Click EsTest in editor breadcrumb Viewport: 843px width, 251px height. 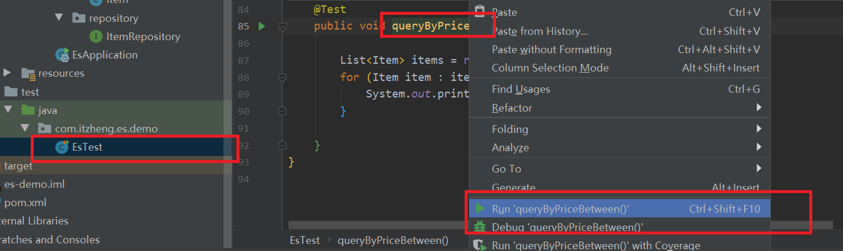304,240
